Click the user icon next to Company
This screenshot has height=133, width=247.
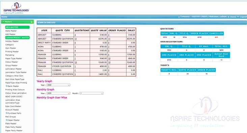179,17
